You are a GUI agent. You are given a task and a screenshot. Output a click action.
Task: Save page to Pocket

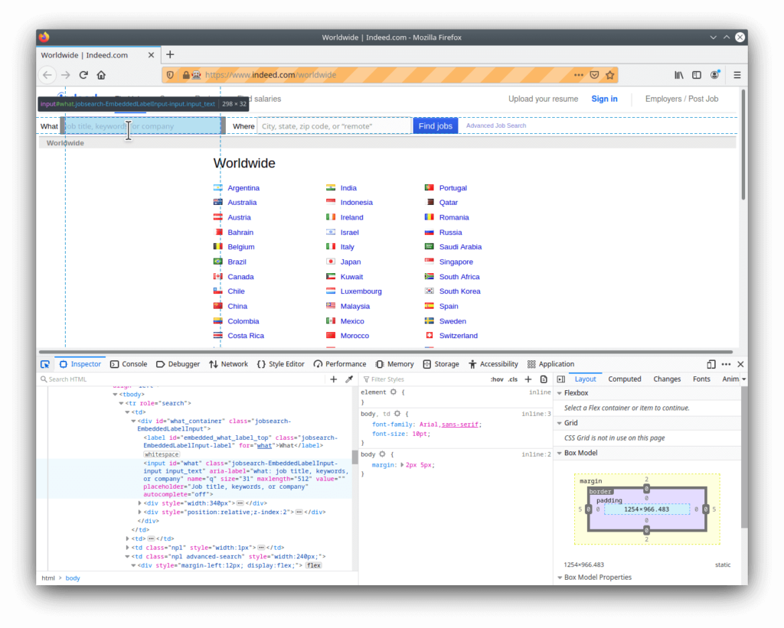click(x=594, y=75)
